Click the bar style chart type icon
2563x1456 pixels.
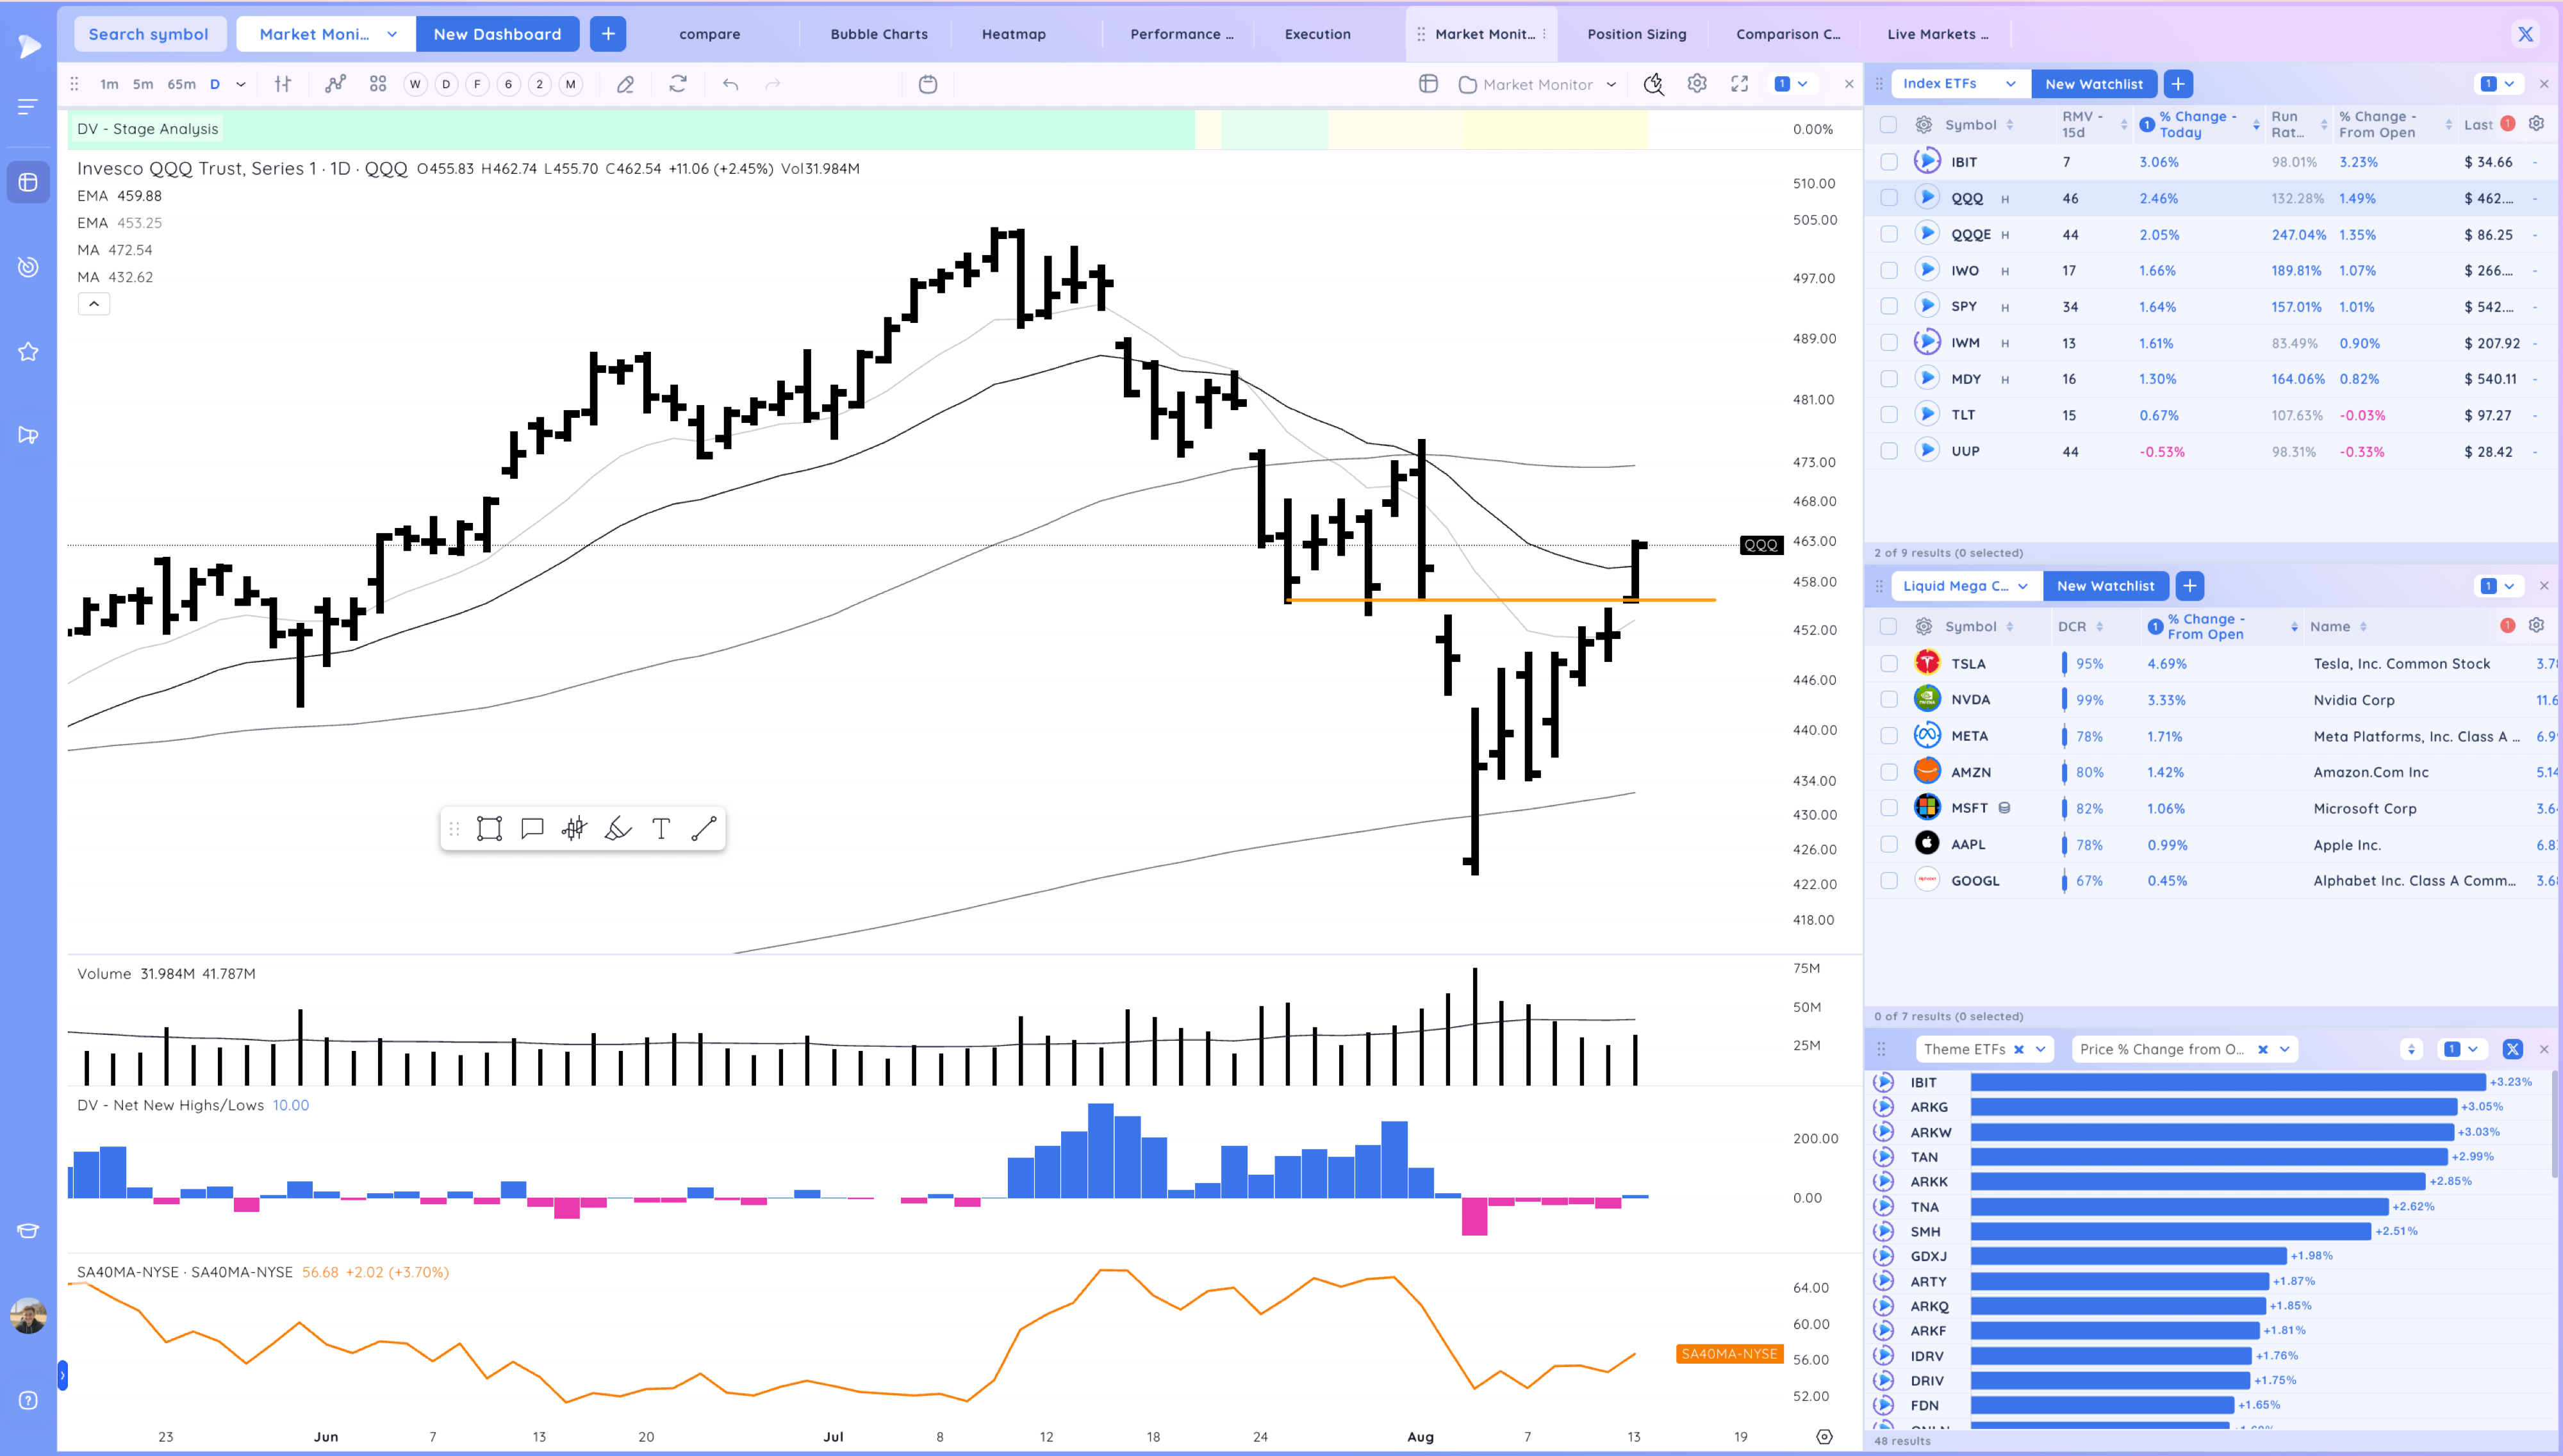[283, 84]
